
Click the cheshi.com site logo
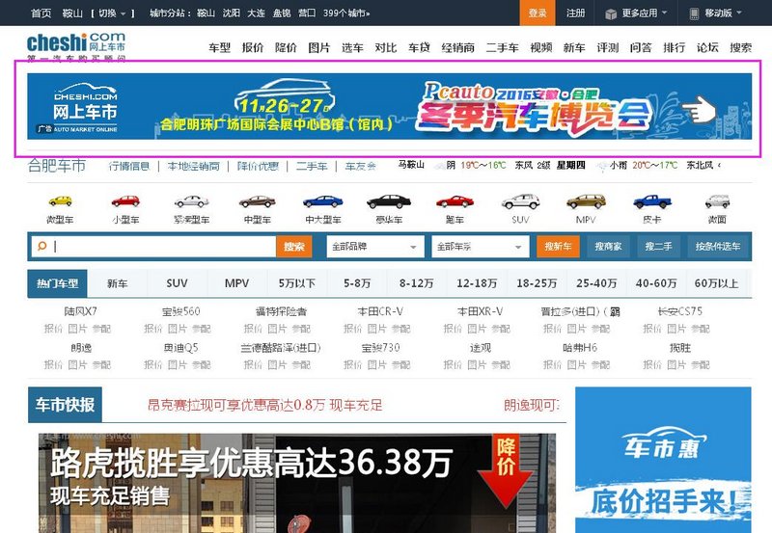click(76, 45)
